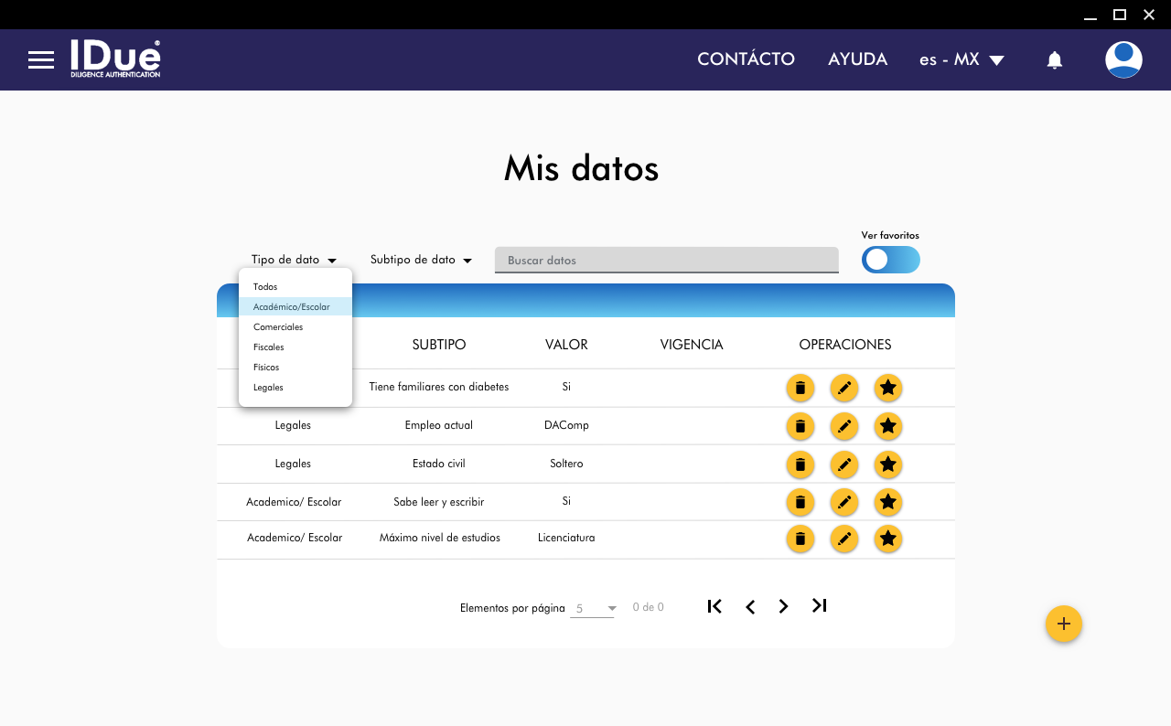Delete the Tiene familiares con diabetes row
The image size is (1171, 726).
800,388
